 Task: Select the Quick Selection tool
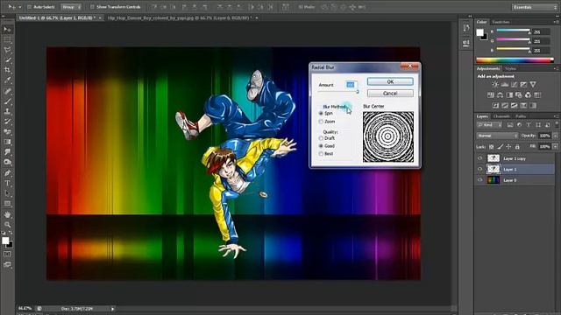point(8,60)
